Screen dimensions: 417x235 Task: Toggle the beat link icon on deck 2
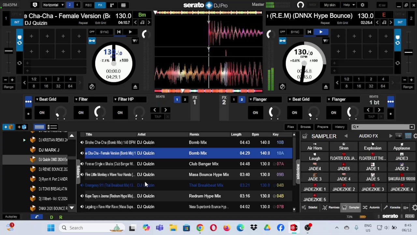[282, 41]
